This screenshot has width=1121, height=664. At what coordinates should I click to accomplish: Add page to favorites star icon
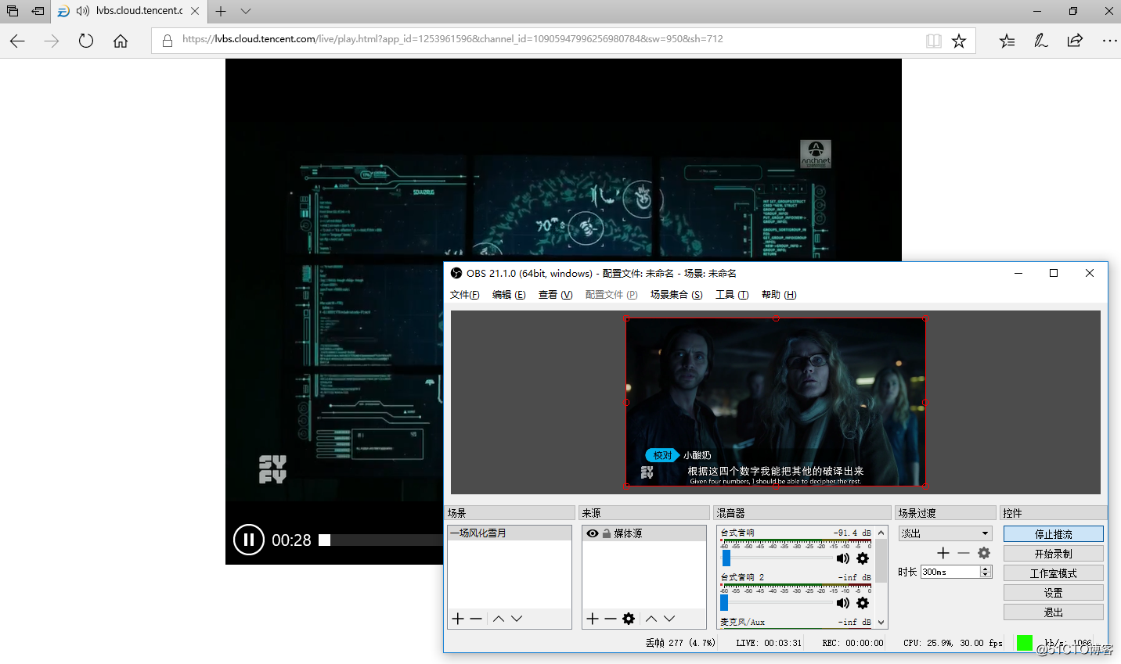959,41
